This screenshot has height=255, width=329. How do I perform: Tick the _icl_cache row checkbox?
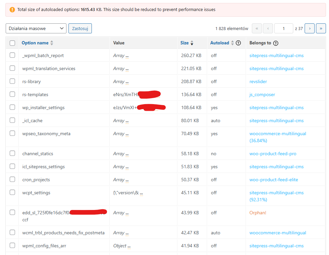click(12, 120)
